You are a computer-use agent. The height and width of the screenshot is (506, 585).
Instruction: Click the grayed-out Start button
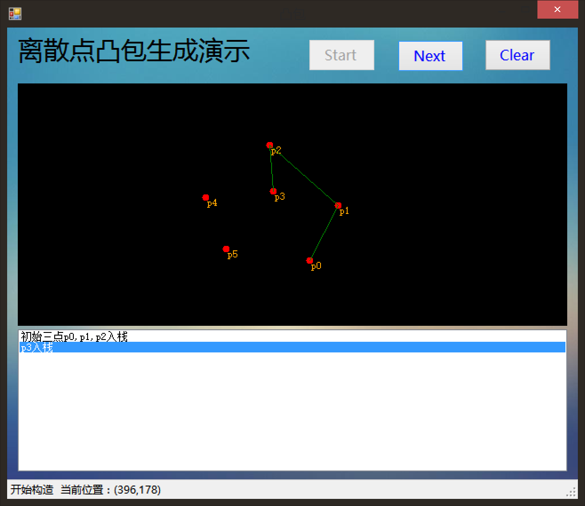(x=341, y=55)
